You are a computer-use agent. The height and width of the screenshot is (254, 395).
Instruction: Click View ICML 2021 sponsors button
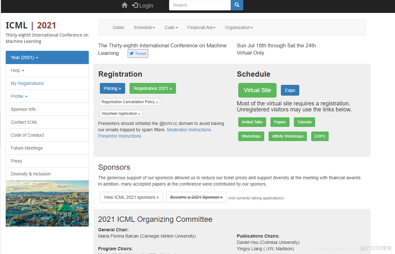click(x=131, y=197)
